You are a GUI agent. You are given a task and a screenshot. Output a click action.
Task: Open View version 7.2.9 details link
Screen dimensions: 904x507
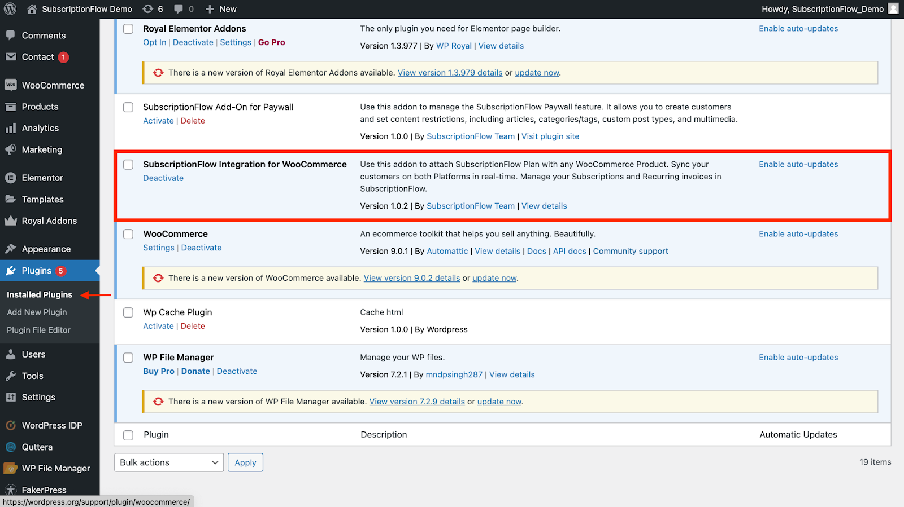417,402
